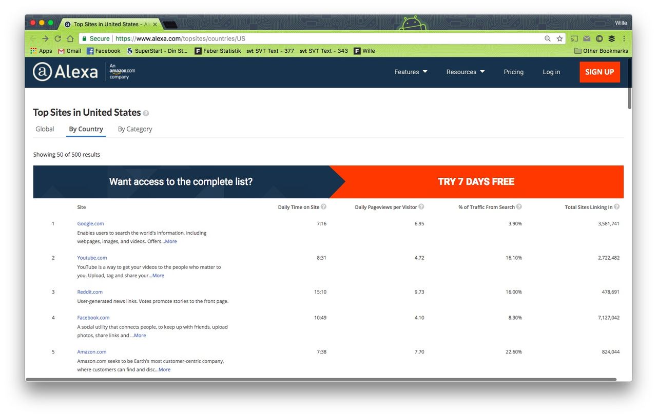657x417 pixels.
Task: Click the horizontal scrollbar at page bottom
Action: (x=321, y=380)
